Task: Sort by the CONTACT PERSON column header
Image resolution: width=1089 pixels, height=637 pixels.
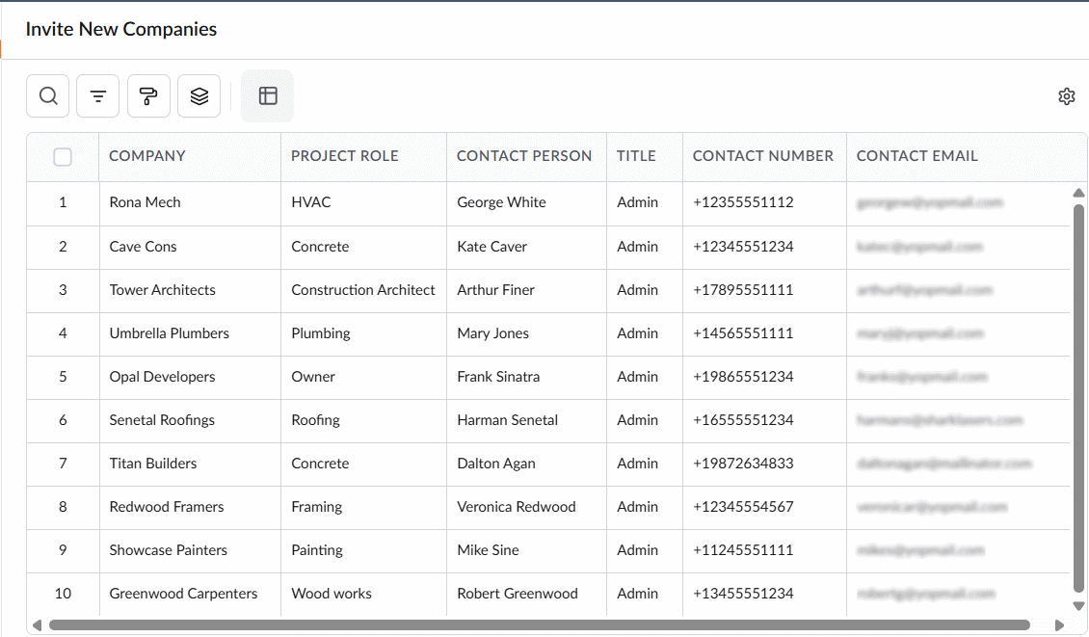Action: [524, 156]
